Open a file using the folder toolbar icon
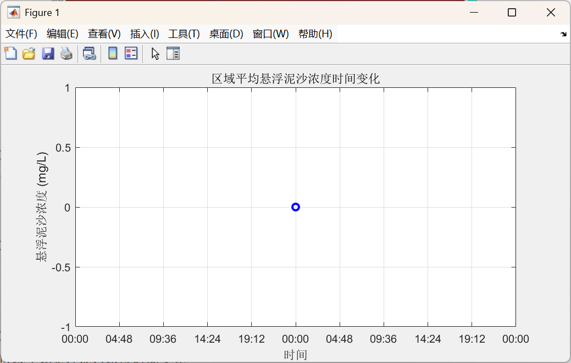 tap(29, 53)
